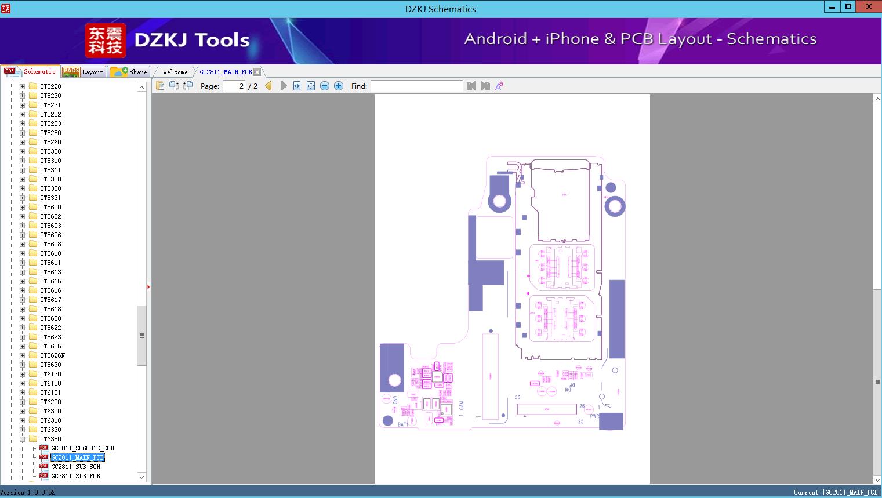Select the IT5330 folder
The height and width of the screenshot is (498, 882).
[x=50, y=188]
